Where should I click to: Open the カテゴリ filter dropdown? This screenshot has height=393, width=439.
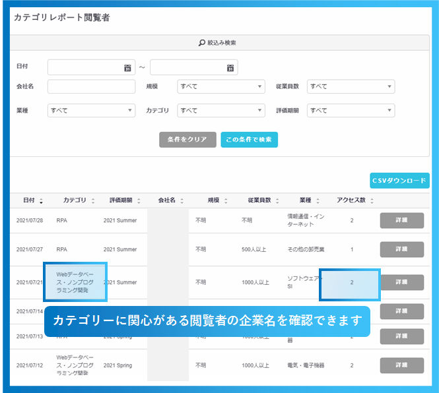pyautogui.click(x=221, y=111)
